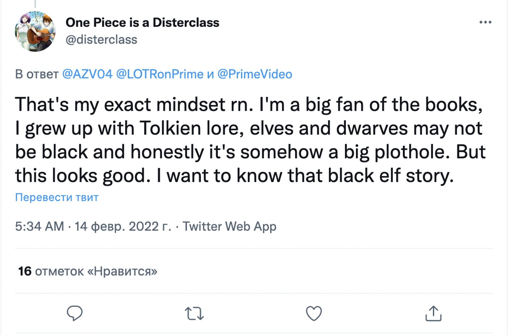Visit the @disterclass handle
Image resolution: width=508 pixels, height=335 pixels.
click(x=101, y=40)
